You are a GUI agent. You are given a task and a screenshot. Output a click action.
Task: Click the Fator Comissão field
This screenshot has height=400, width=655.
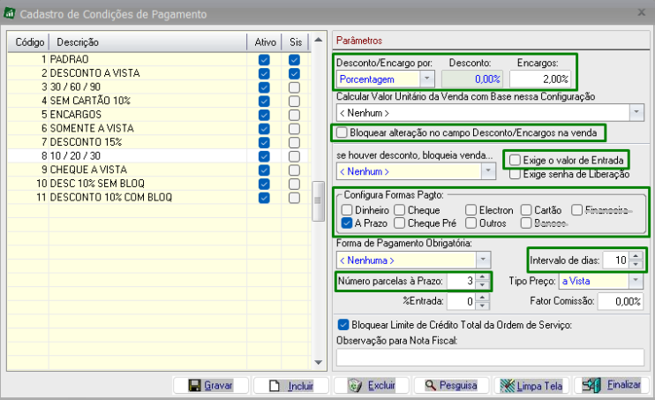[621, 301]
